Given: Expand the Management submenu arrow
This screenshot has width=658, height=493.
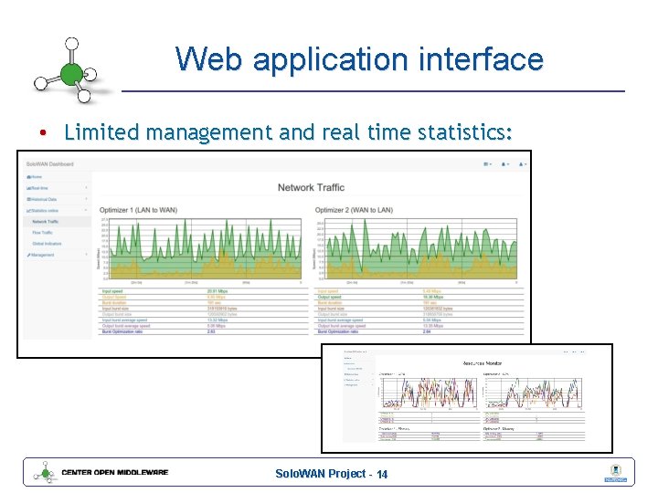Looking at the screenshot, I should (86, 255).
